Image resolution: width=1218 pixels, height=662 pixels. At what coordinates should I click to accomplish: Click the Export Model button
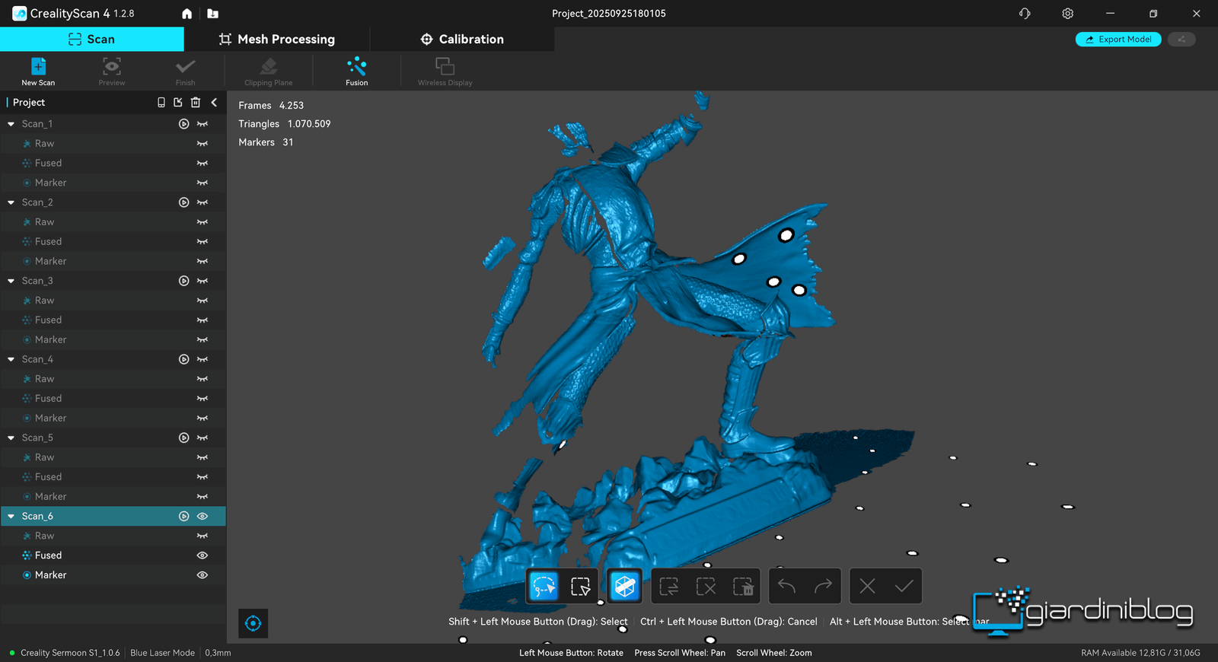coord(1118,39)
